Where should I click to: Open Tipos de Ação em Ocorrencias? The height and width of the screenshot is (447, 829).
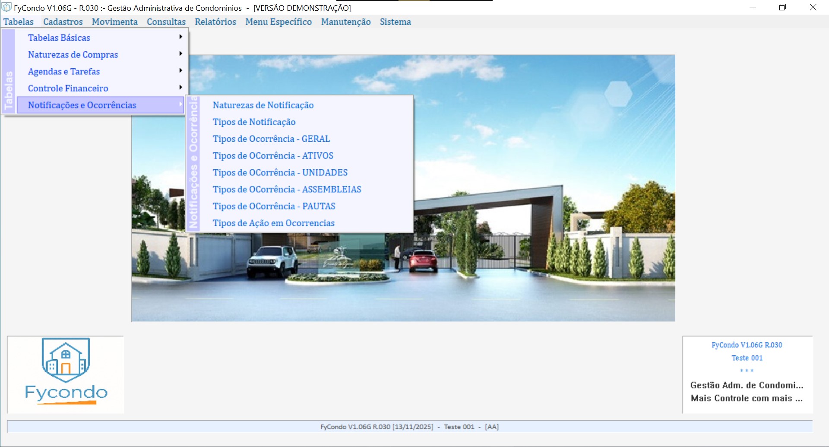[273, 223]
